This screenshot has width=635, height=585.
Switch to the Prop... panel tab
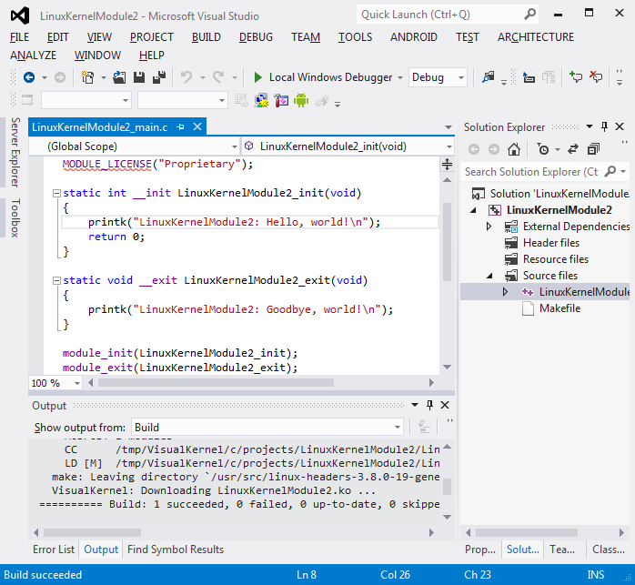click(480, 550)
